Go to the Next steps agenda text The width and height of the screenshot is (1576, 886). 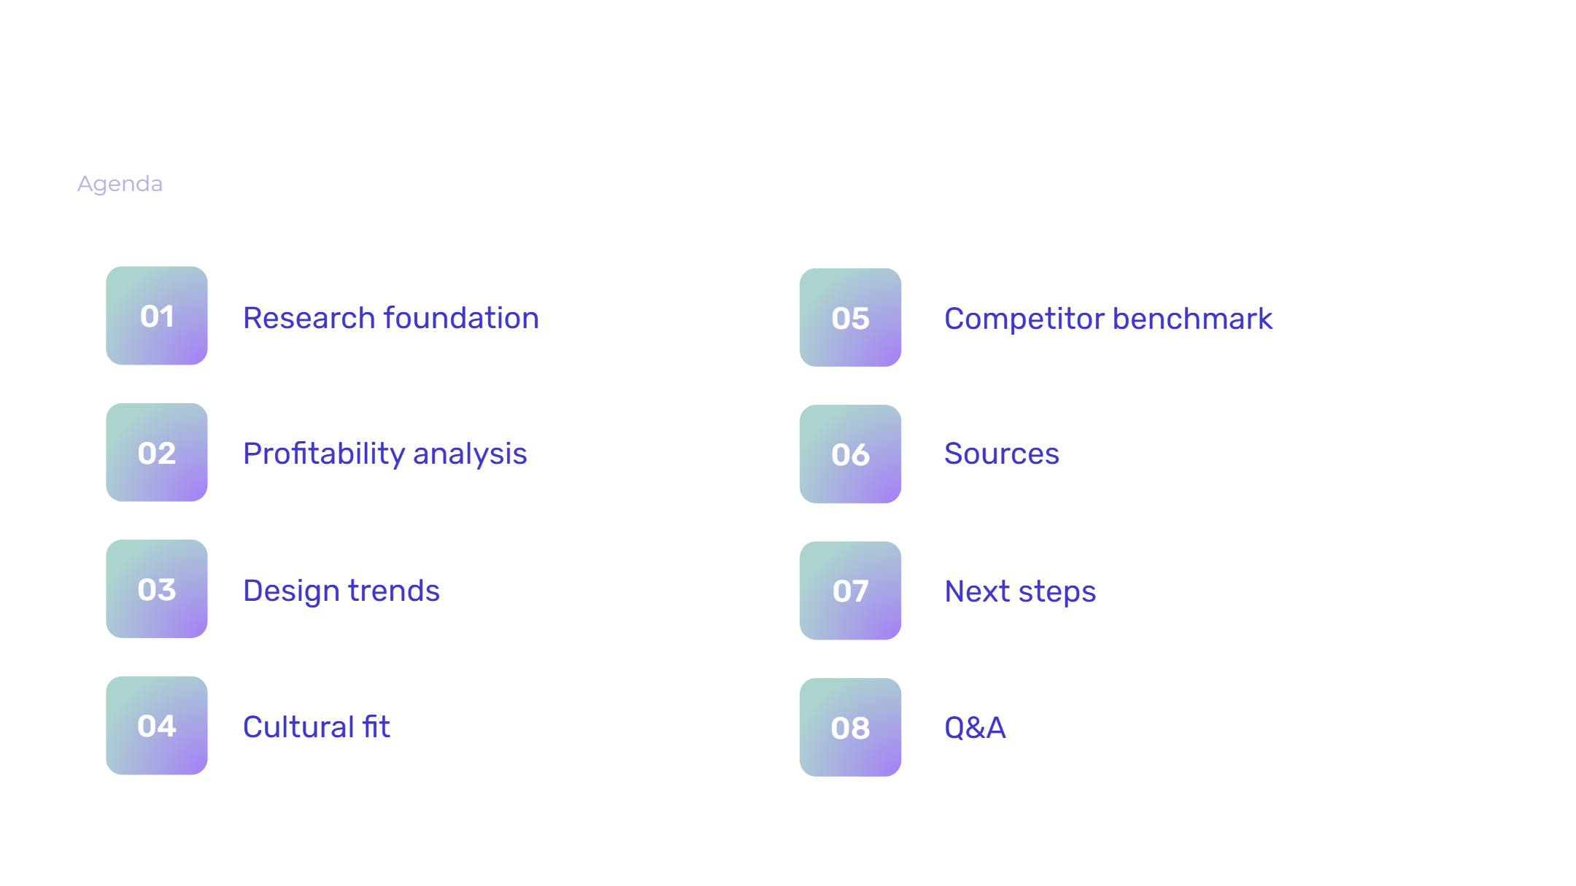(x=1019, y=591)
